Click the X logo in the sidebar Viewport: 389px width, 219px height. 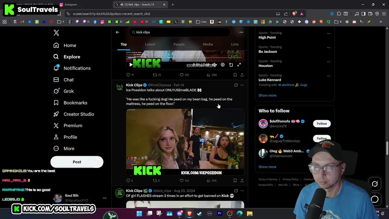click(x=56, y=33)
